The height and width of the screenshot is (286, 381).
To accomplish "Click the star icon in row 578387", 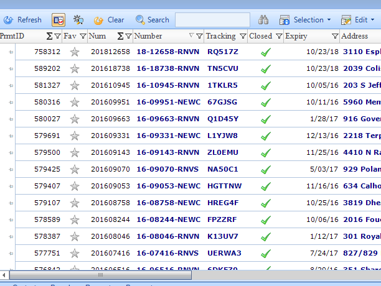I will coord(75,236).
